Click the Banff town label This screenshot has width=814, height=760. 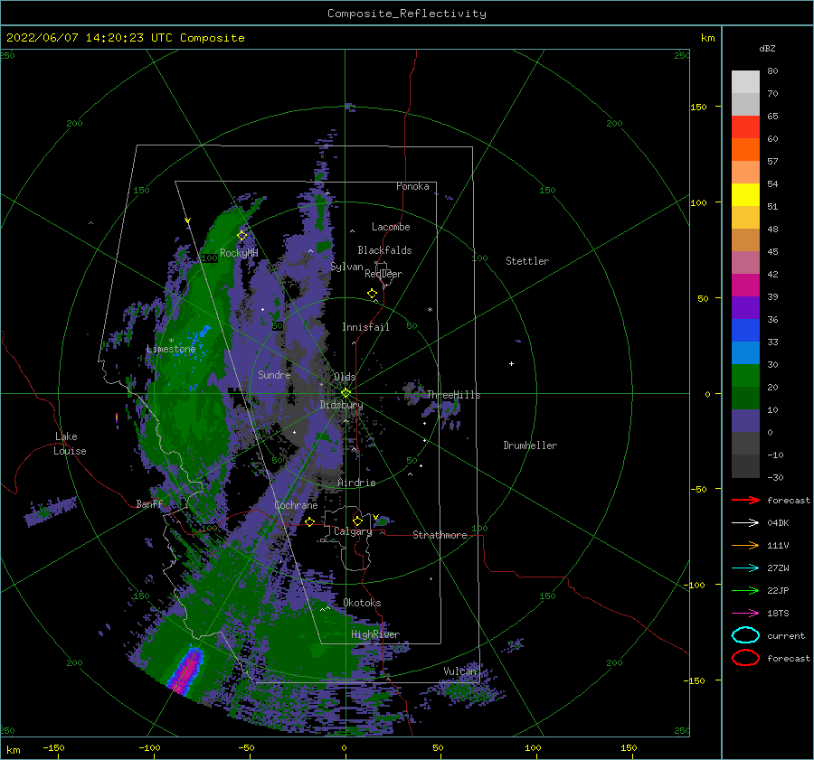[x=149, y=503]
